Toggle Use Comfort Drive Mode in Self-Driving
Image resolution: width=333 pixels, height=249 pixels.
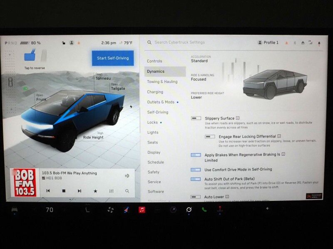pyautogui.click(x=196, y=170)
